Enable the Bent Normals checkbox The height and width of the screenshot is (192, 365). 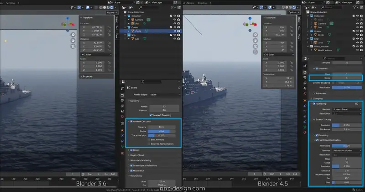pyautogui.click(x=149, y=139)
